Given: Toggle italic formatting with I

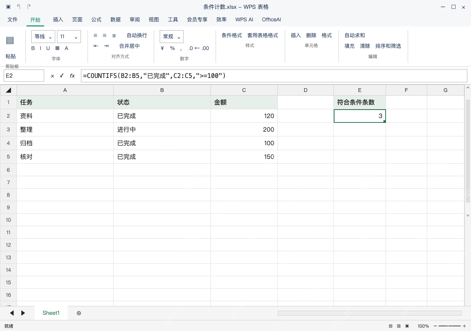Looking at the screenshot, I should point(40,48).
